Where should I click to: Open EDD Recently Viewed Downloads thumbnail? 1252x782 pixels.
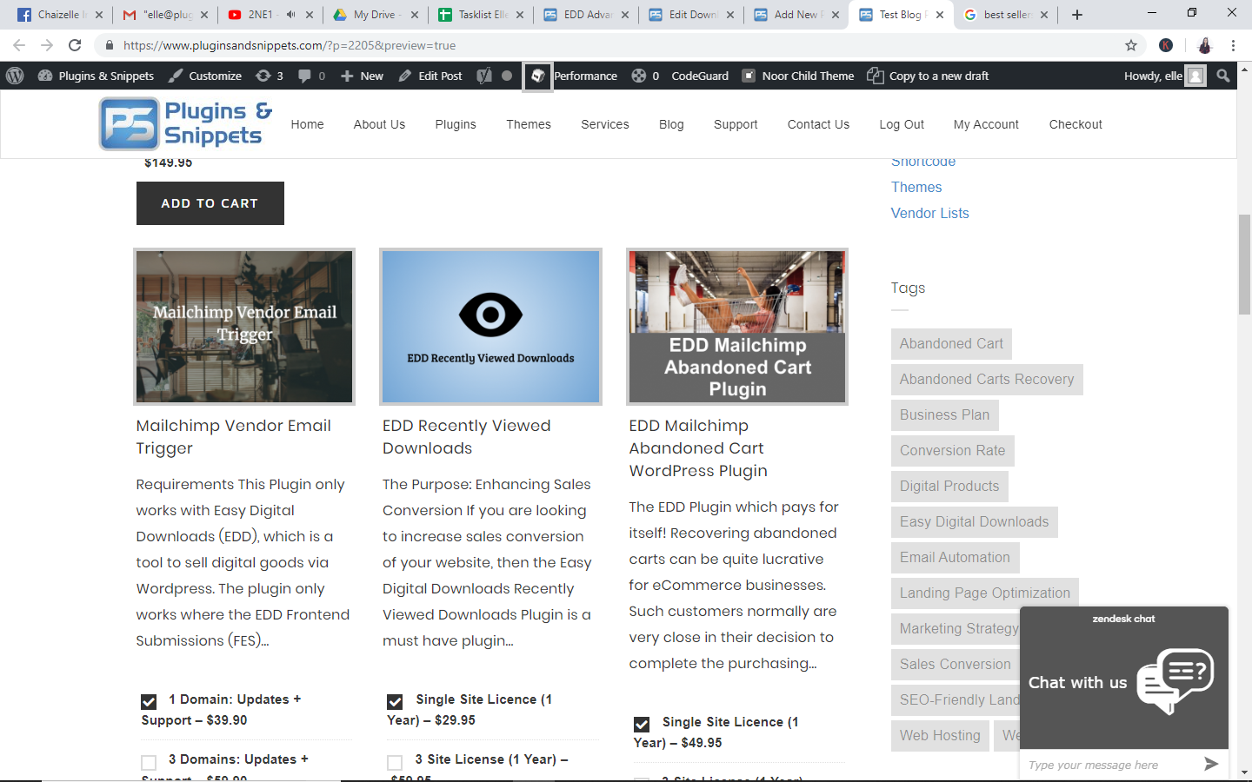490,327
